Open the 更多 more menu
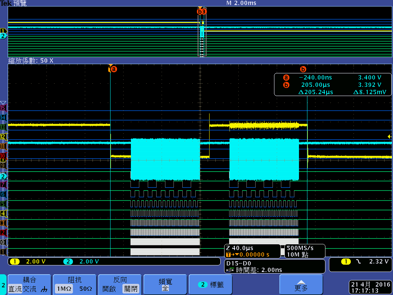This screenshot has width=393, height=295. tap(301, 285)
